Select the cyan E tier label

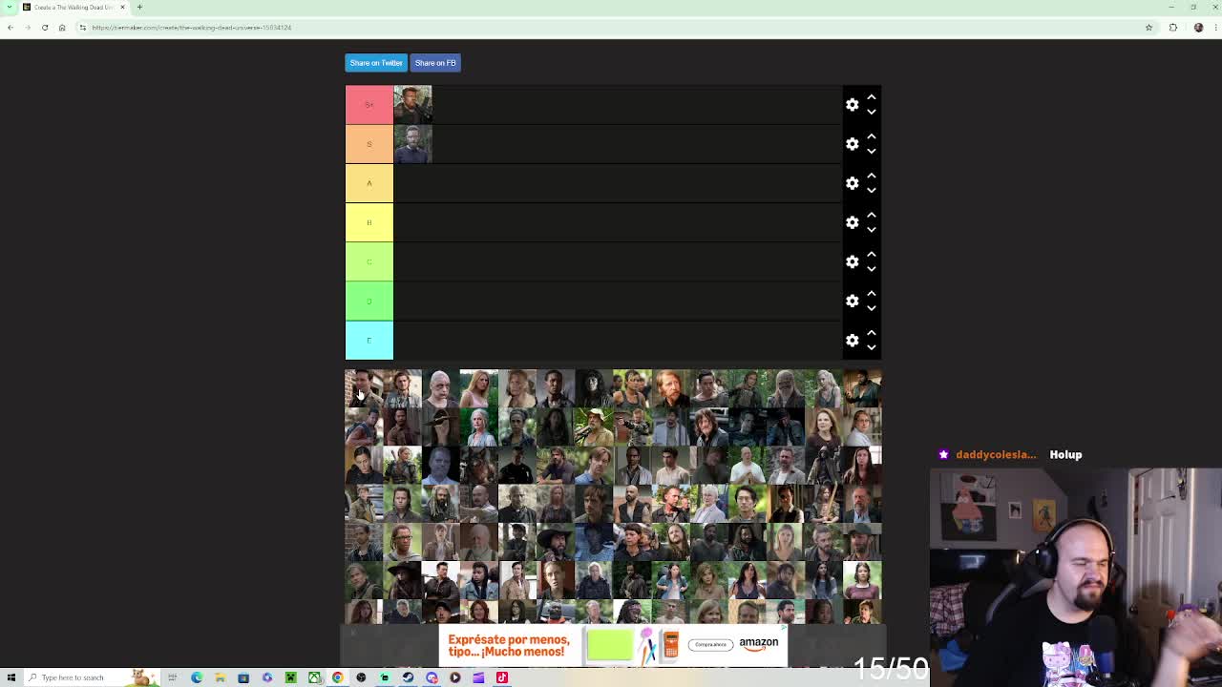coord(369,340)
